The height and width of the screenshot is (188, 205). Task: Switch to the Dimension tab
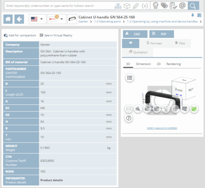point(143,64)
